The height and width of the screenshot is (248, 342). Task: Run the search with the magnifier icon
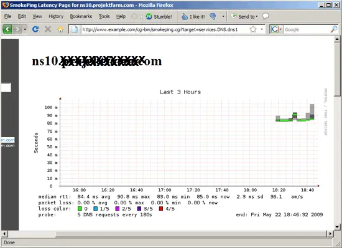point(334,29)
